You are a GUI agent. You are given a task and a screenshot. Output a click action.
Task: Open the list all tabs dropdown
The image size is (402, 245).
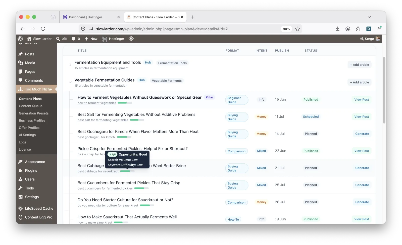click(x=369, y=17)
